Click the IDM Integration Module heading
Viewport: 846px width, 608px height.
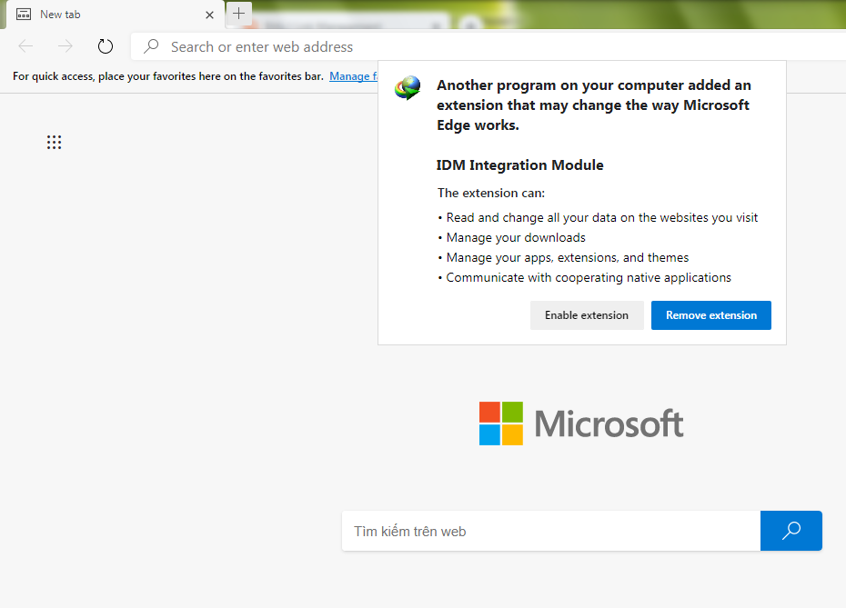click(x=519, y=164)
